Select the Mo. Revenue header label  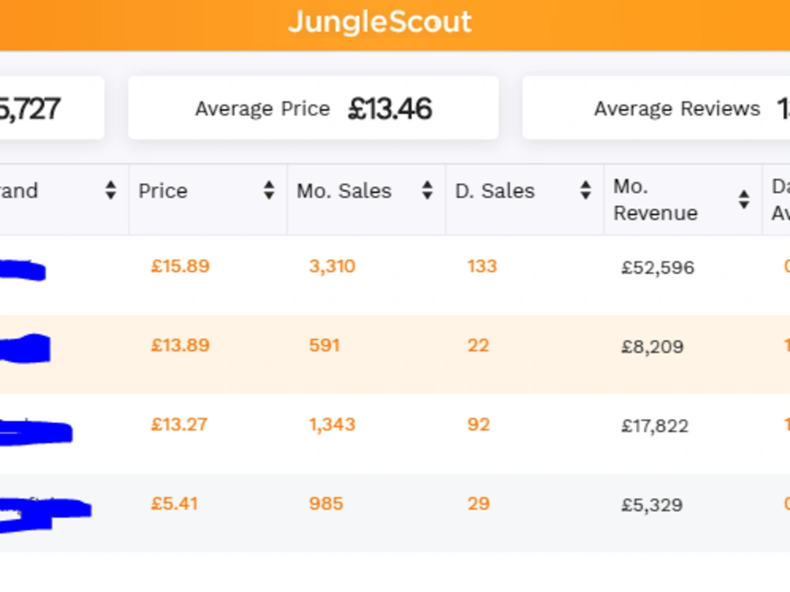[x=656, y=200]
